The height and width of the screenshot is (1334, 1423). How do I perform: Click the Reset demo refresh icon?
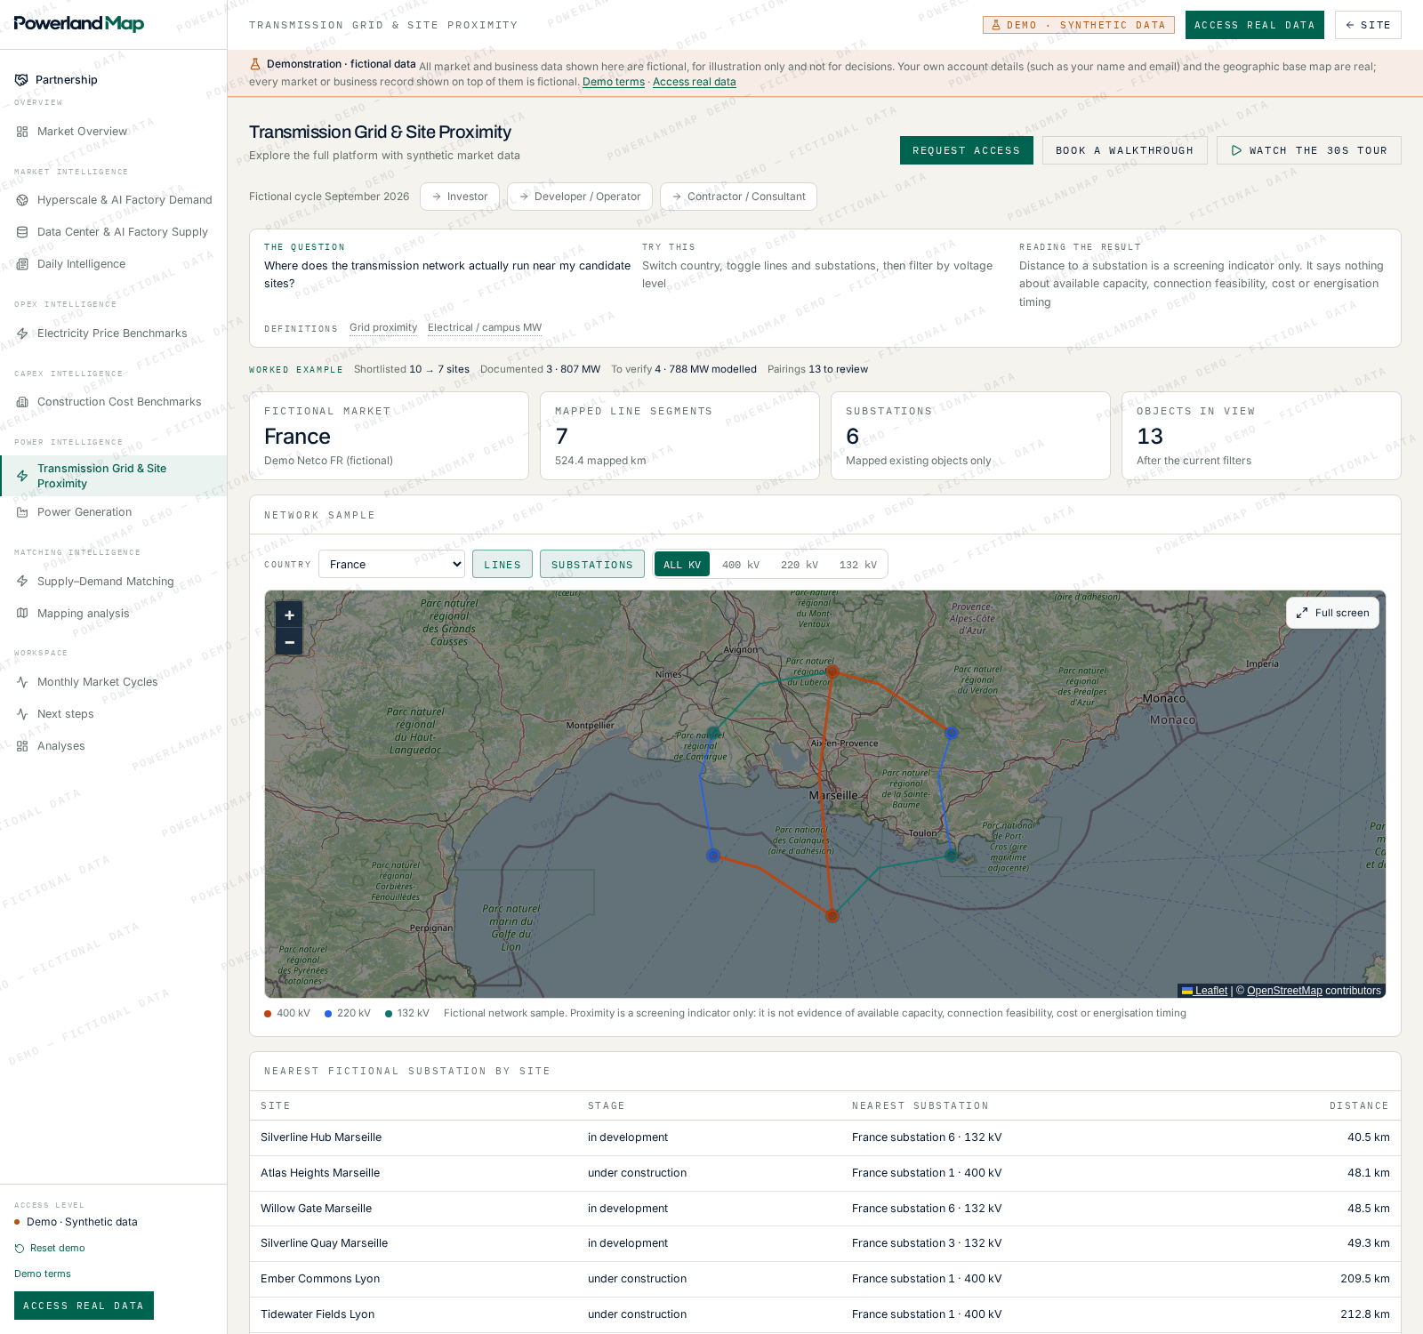coord(20,1249)
